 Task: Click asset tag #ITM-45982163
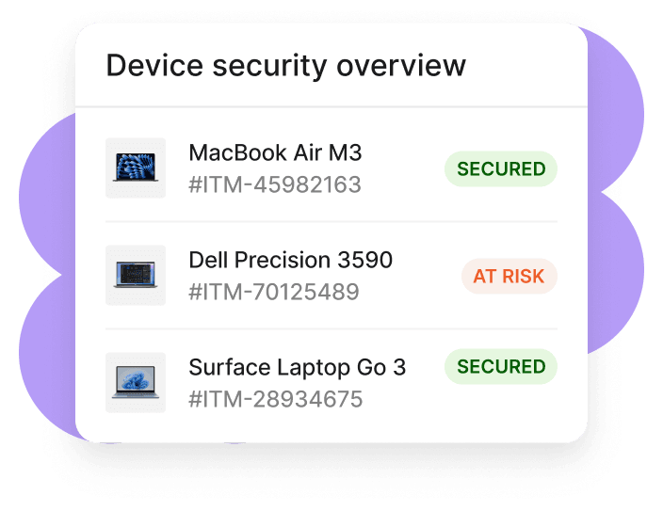[275, 184]
